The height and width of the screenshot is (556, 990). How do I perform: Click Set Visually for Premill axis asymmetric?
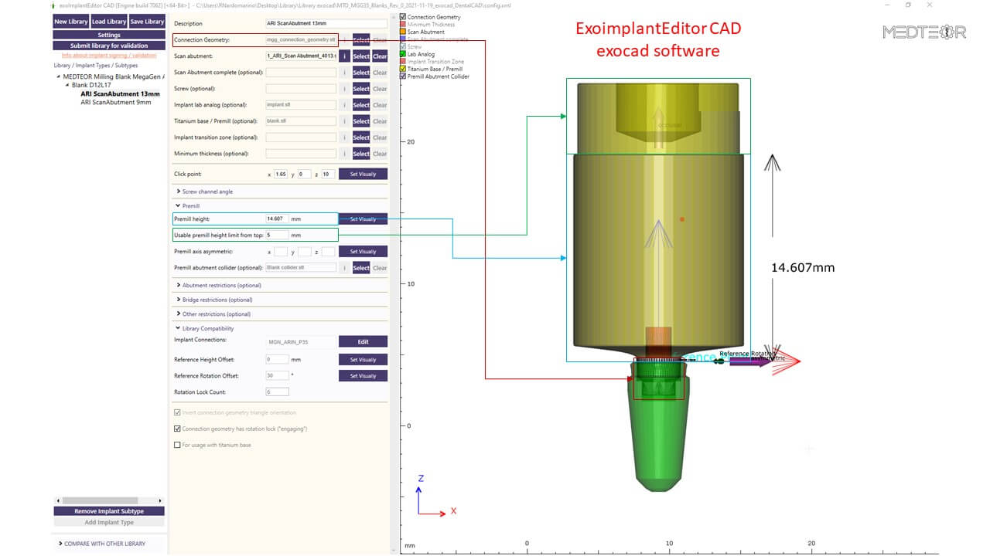click(363, 252)
